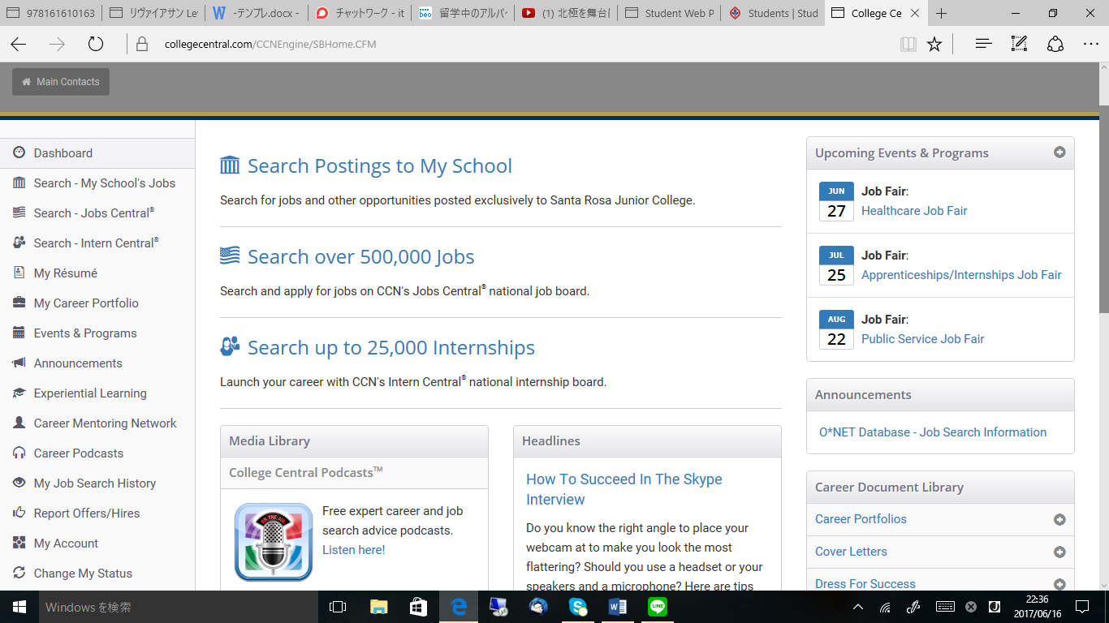The width and height of the screenshot is (1109, 623).
Task: Open O*NET Database - Job Search Information
Action: 933,432
